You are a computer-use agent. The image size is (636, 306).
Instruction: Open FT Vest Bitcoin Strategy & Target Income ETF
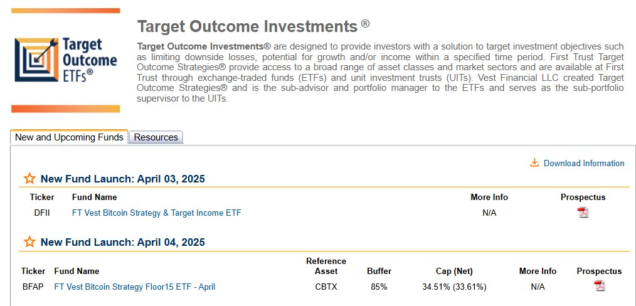[x=156, y=213]
